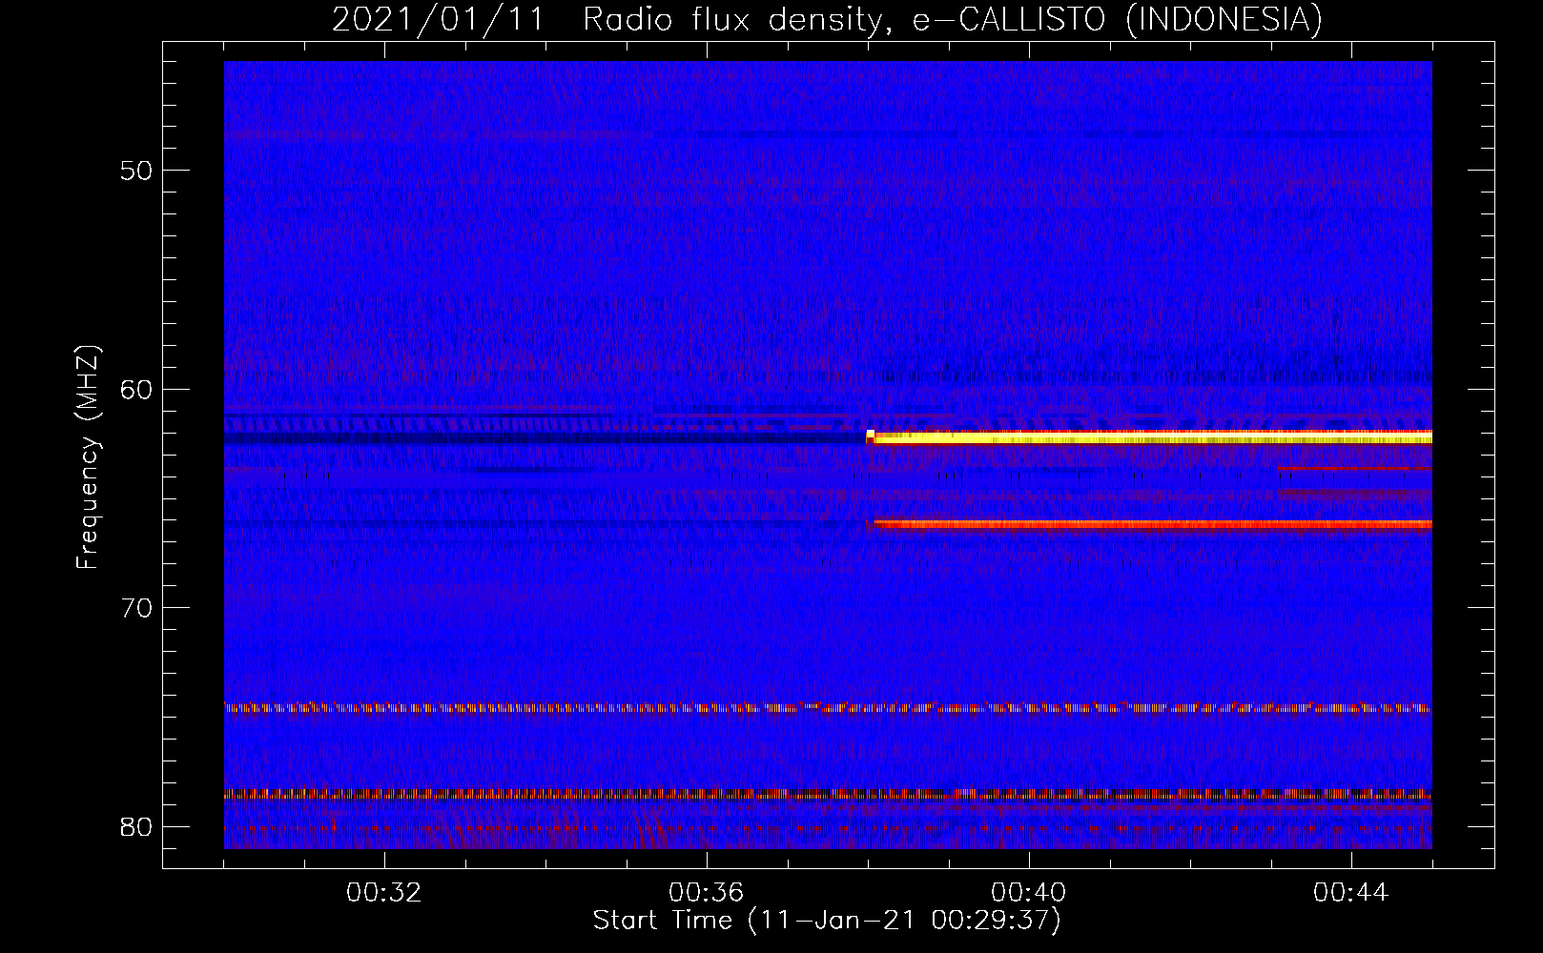The image size is (1543, 953).
Task: Click the 'Start Time (11-Jan-21 00:29:37)' x-axis label
Action: [x=826, y=921]
